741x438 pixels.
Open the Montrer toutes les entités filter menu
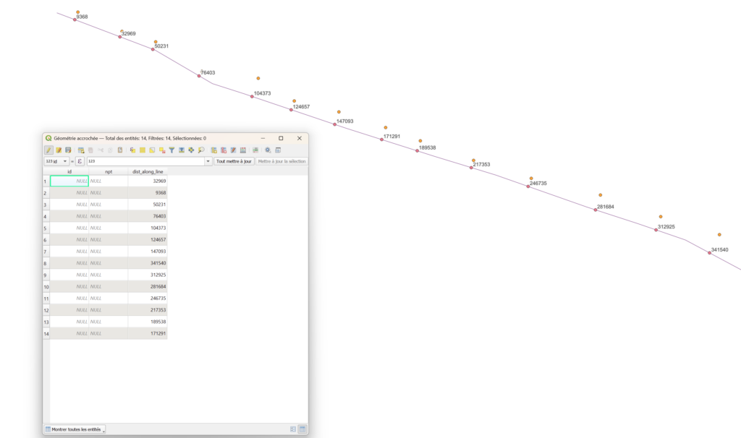[75, 429]
